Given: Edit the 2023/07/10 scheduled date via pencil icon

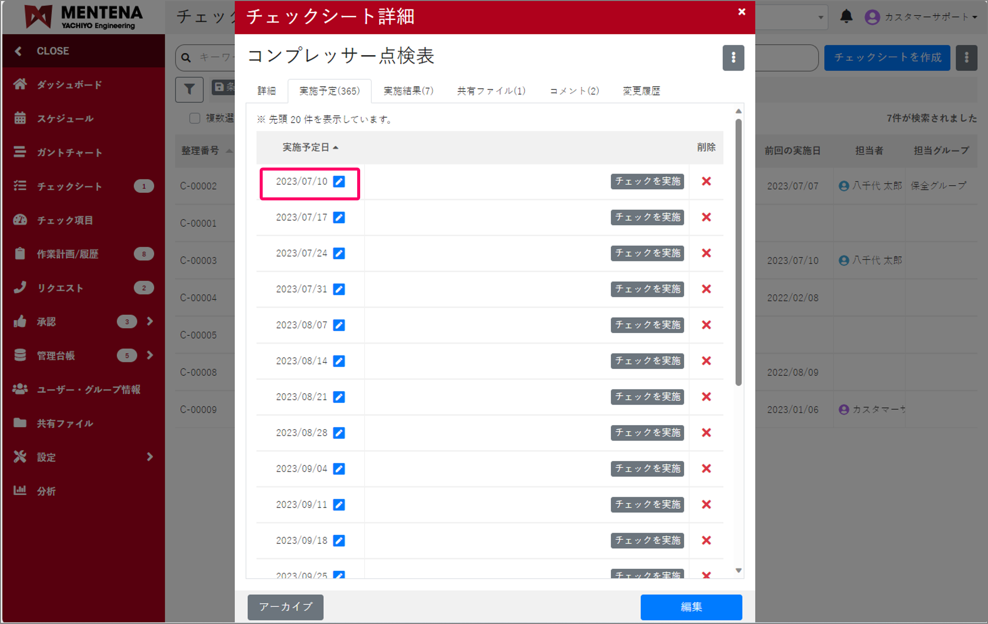Looking at the screenshot, I should (339, 181).
